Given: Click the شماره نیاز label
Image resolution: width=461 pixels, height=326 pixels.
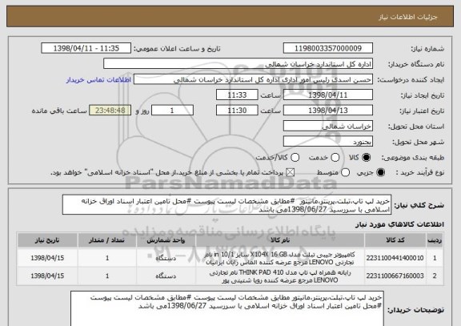Looking at the screenshot, I should coord(427,49).
